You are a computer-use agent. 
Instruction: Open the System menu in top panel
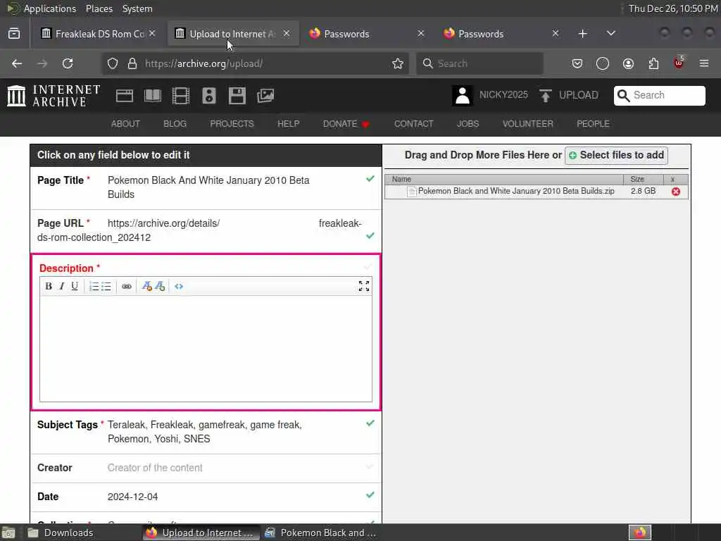137,8
